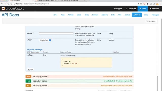
Task: Open LaunchPad from the top bar
Action: coord(131,9)
